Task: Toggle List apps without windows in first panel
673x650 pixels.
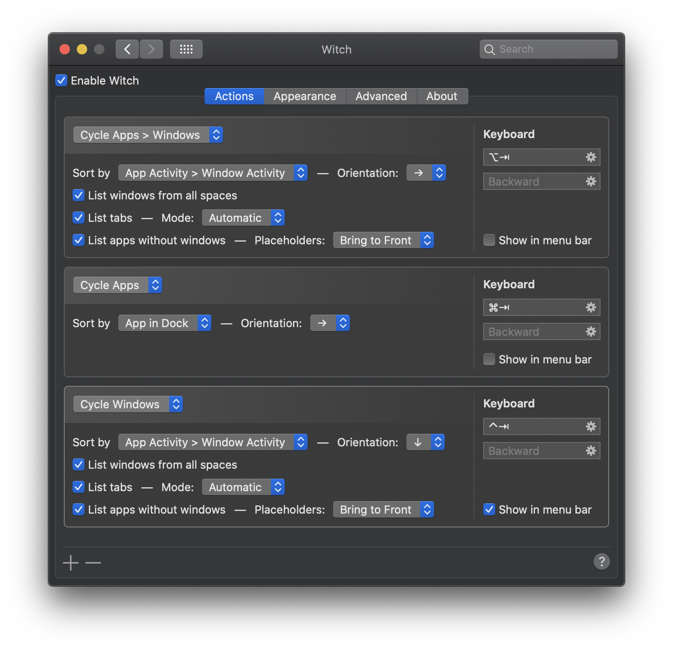Action: point(79,240)
